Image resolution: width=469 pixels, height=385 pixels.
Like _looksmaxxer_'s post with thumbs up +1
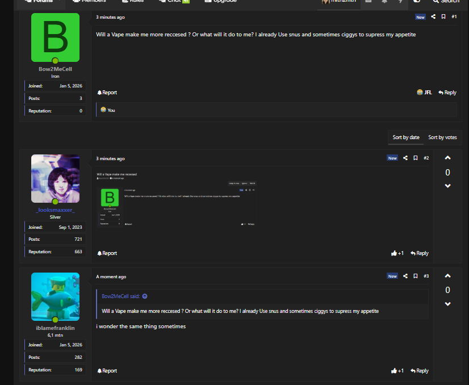click(x=397, y=253)
